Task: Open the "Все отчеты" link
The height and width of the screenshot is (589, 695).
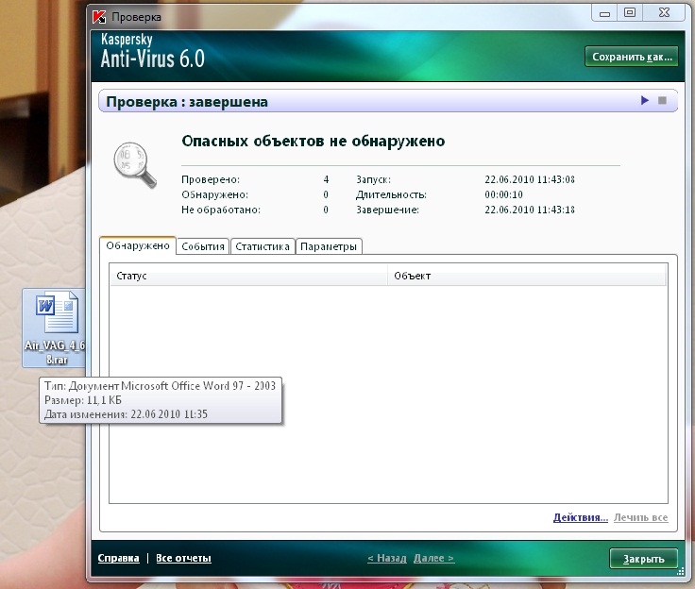Action: [x=183, y=558]
